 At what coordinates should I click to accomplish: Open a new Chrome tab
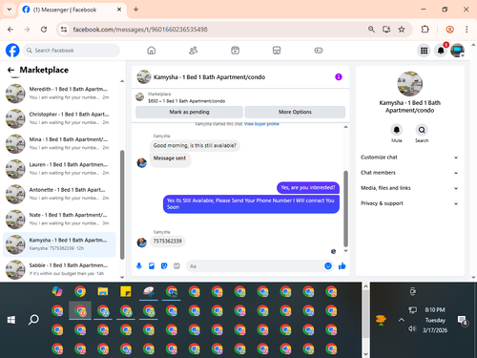coord(135,10)
